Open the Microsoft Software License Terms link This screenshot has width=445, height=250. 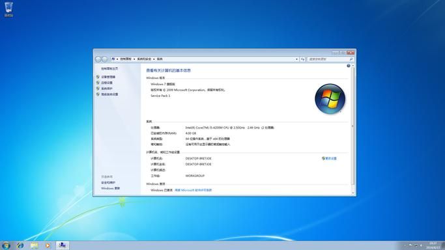194,190
